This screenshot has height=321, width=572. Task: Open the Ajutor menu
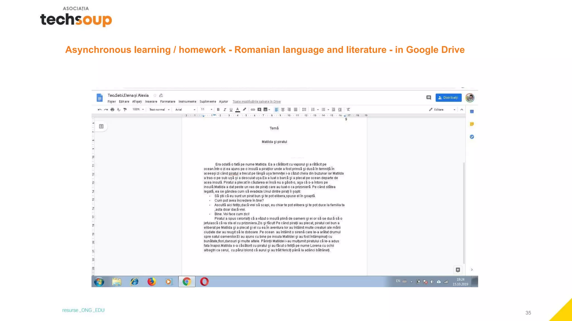click(223, 102)
